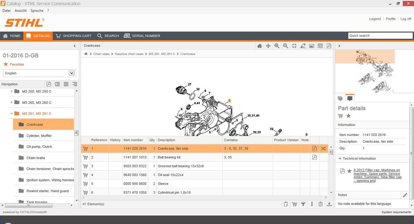Mark part as favorite in Part details
This screenshot has width=414, height=224.
(x=349, y=115)
